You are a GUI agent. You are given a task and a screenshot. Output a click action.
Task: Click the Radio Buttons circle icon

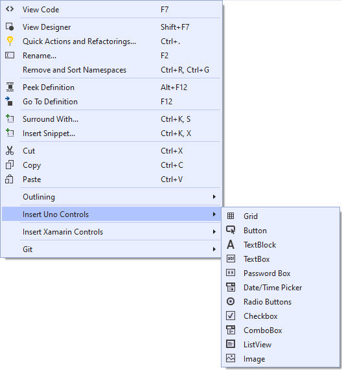[231, 301]
